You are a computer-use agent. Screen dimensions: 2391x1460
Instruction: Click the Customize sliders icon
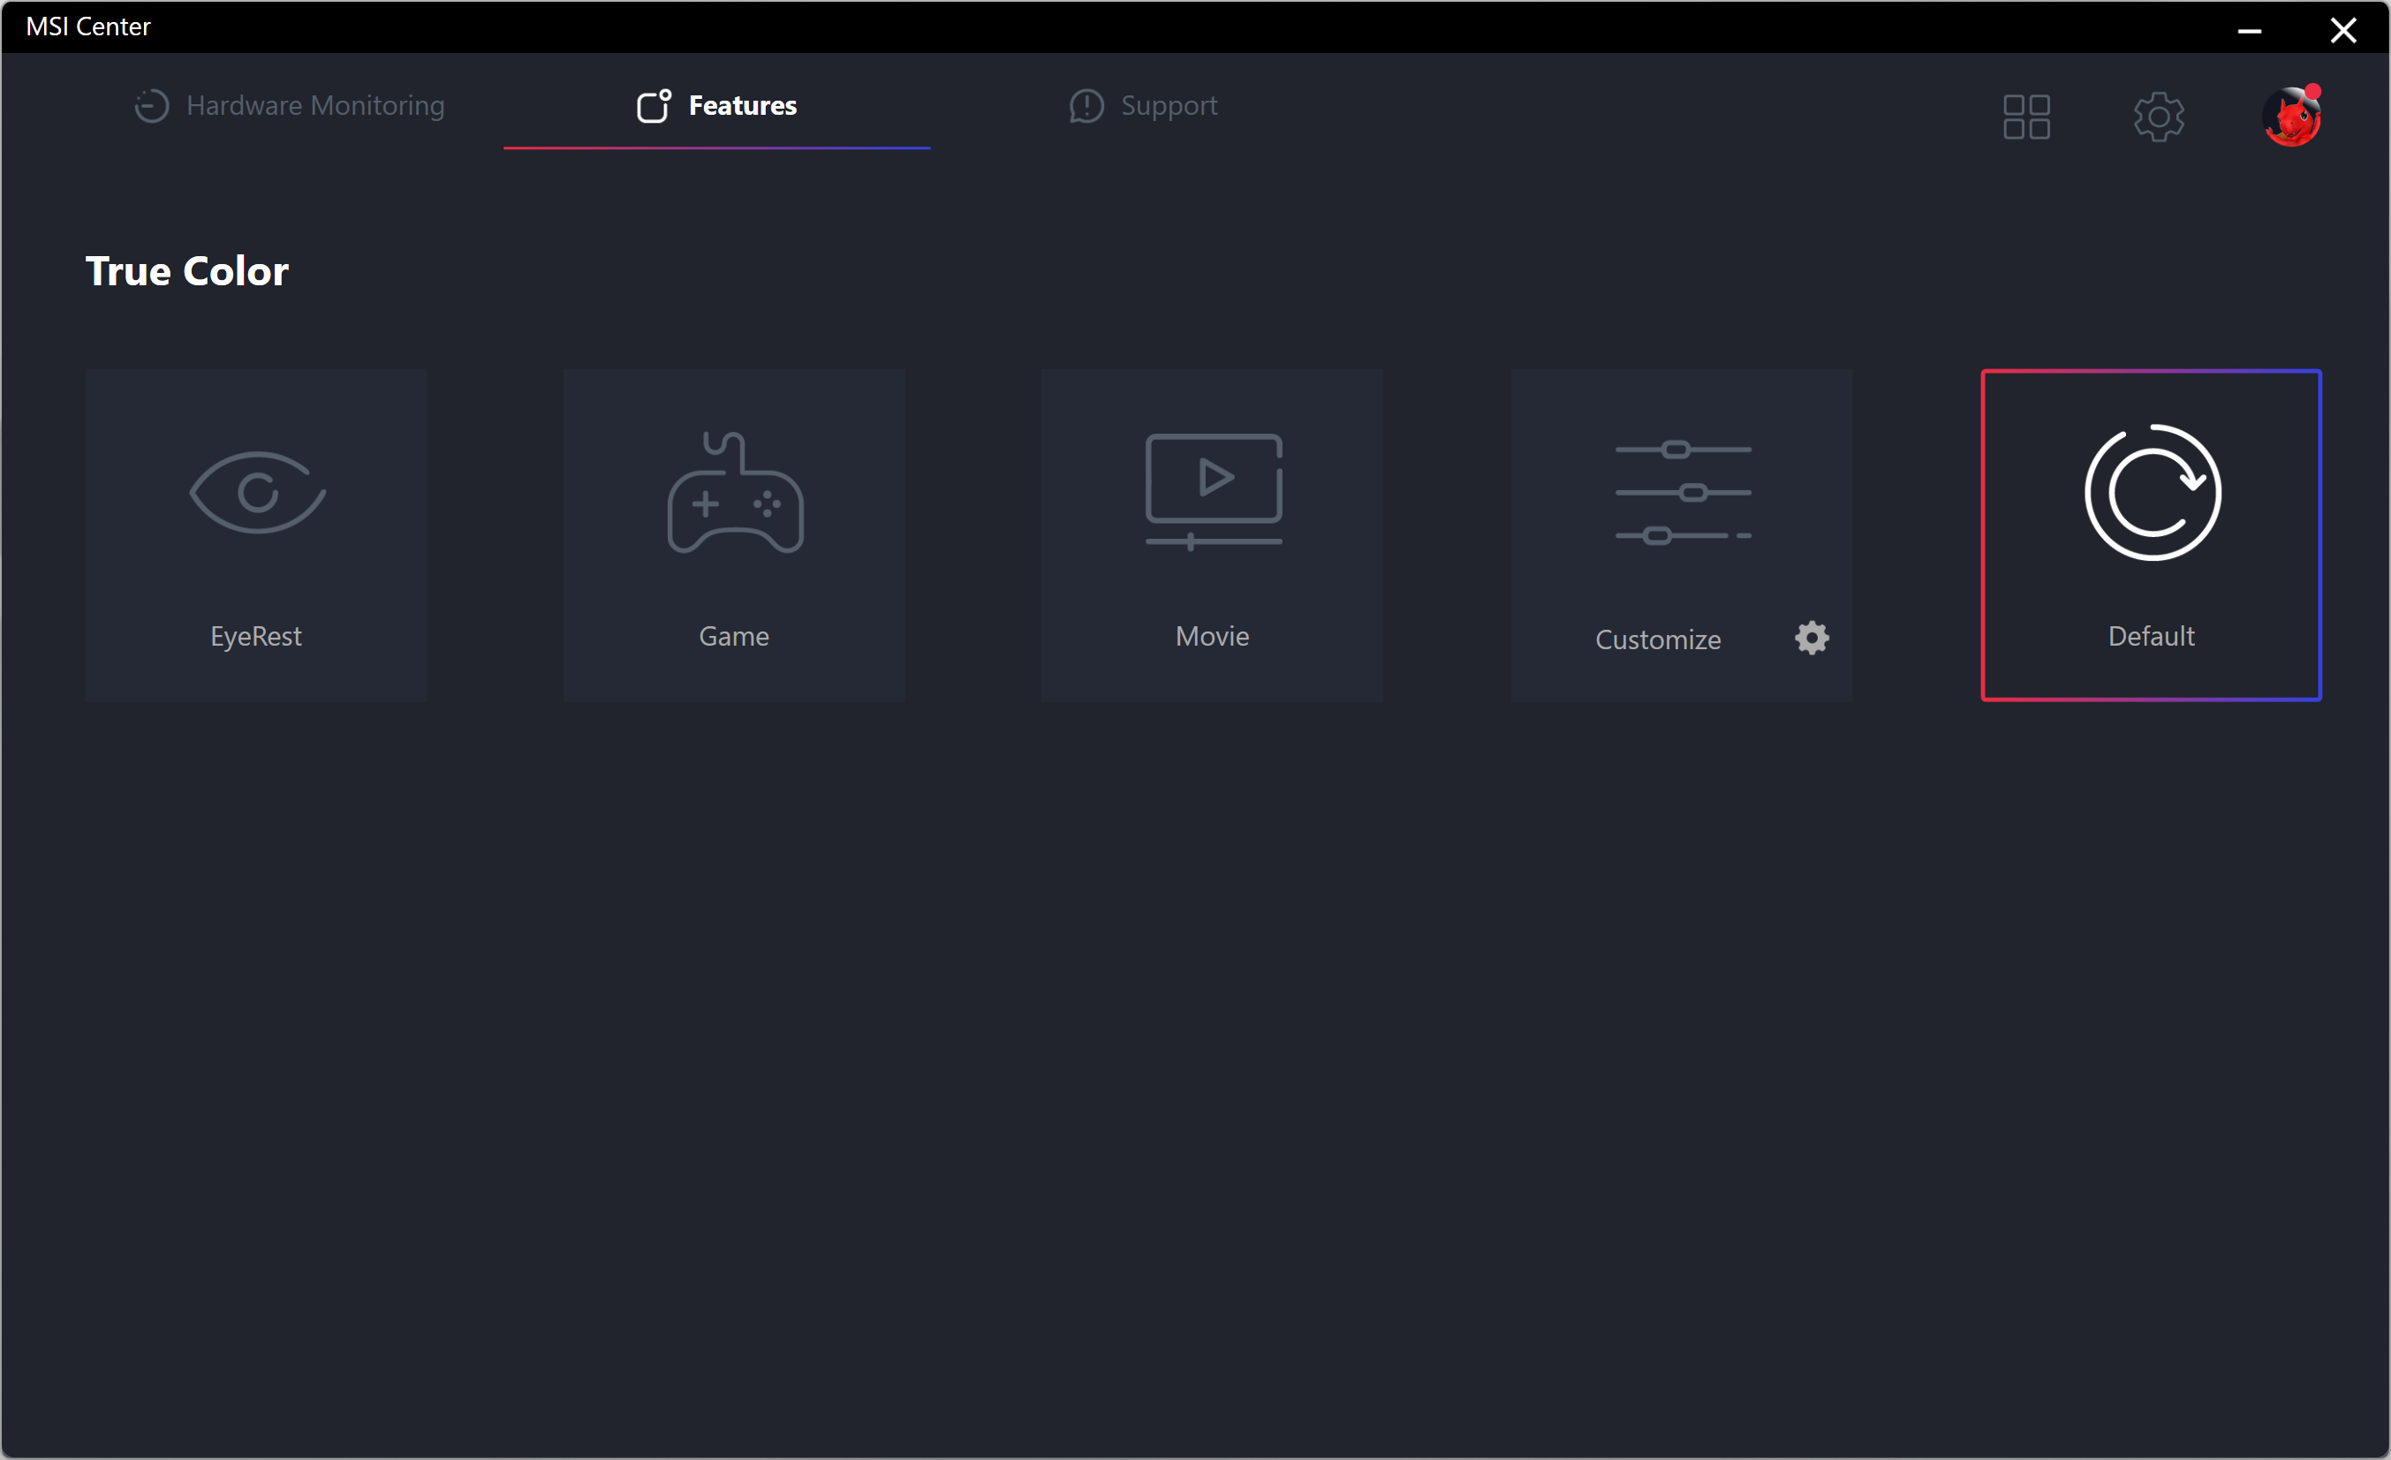click(1683, 493)
